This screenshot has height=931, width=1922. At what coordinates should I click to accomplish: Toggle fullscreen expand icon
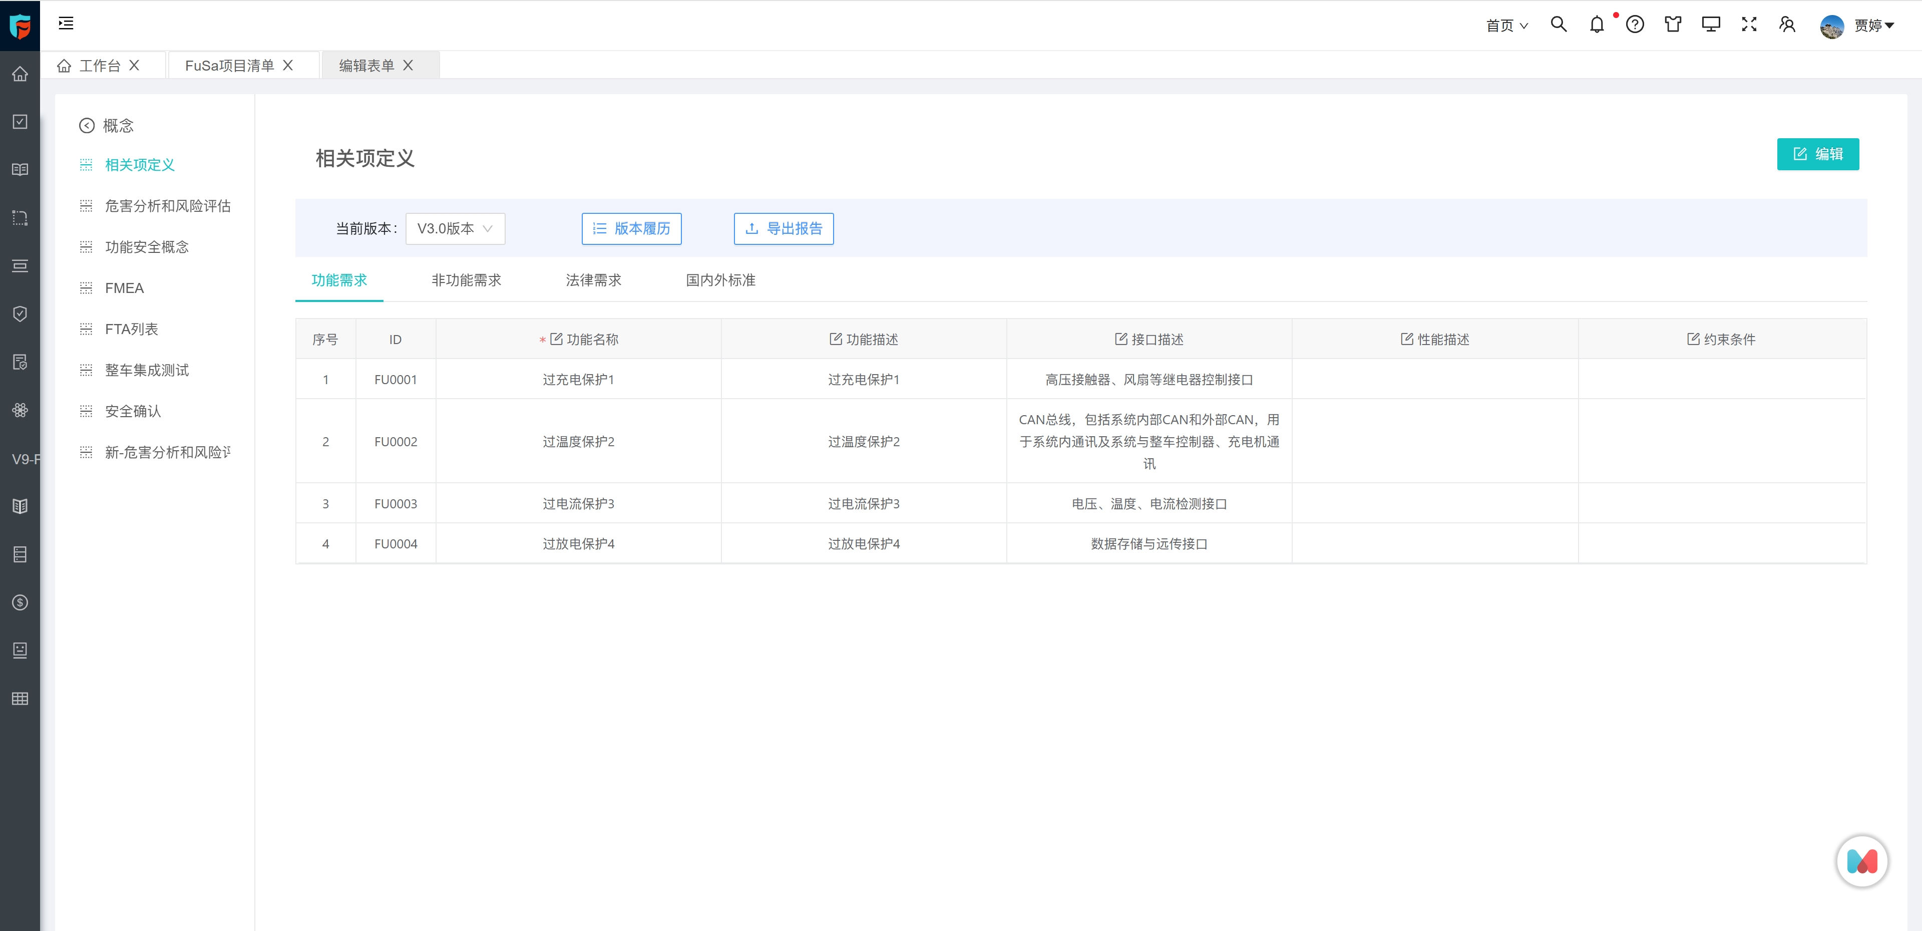(1748, 25)
